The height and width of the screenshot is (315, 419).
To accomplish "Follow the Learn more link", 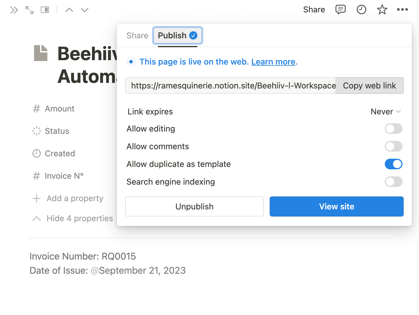I will coord(273,62).
